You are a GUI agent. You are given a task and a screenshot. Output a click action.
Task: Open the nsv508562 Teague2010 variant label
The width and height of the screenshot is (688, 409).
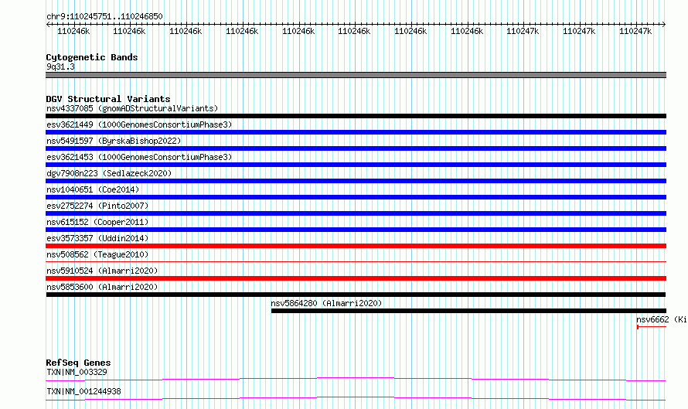(97, 254)
